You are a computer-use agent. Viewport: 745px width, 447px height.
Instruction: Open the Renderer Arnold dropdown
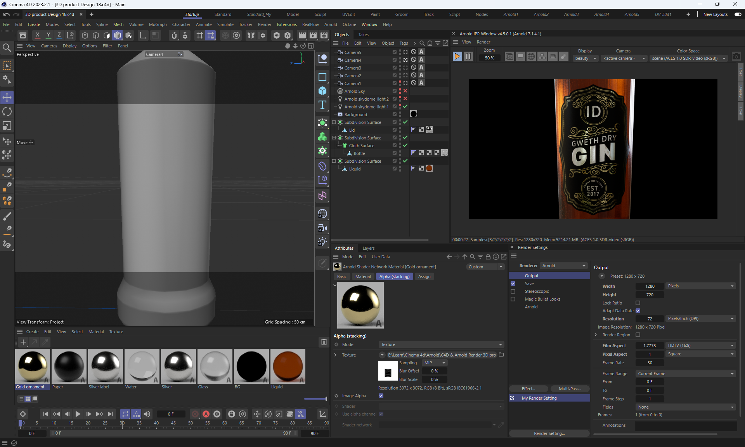(563, 266)
